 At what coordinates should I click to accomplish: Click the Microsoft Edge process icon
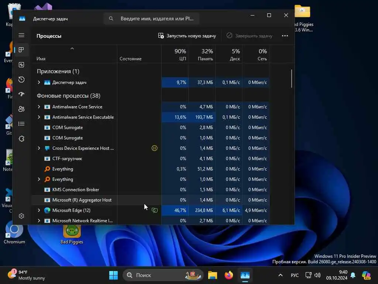47,210
